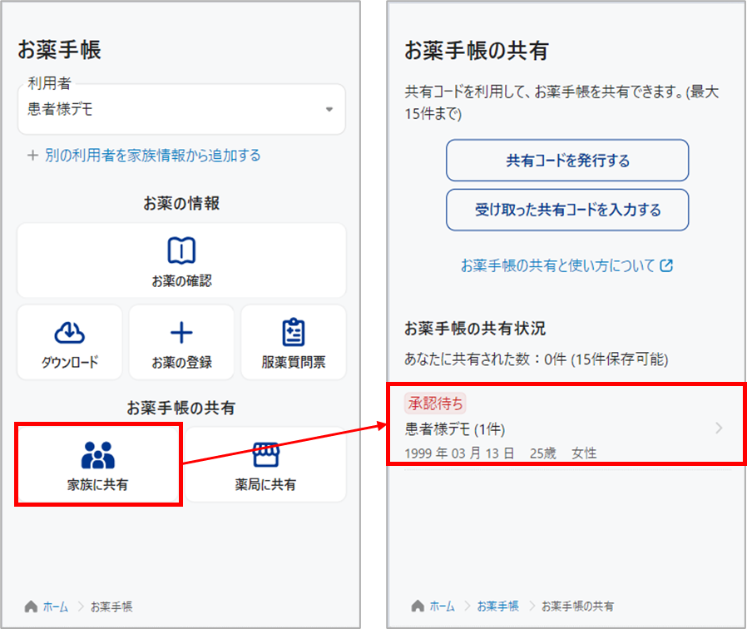Open the 服薬質問票 card label
The image size is (747, 629).
(294, 362)
